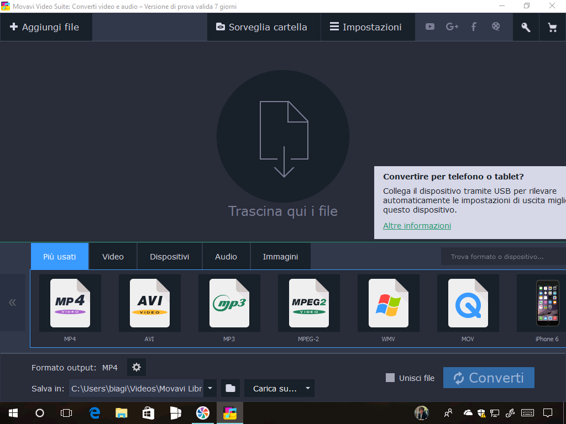Click the white squares app in taskbar
Viewport: 566px width, 424px height.
[175, 413]
